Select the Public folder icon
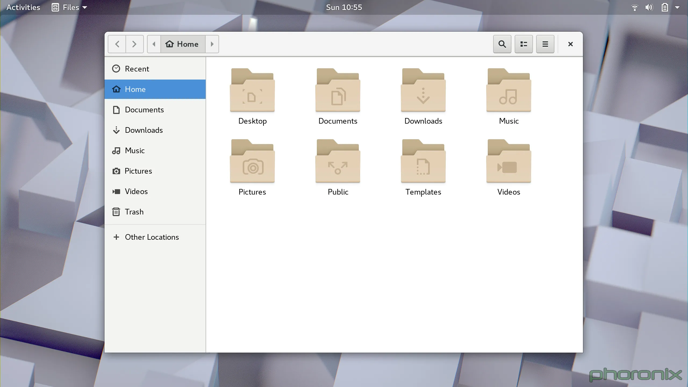688x387 pixels. tap(338, 162)
